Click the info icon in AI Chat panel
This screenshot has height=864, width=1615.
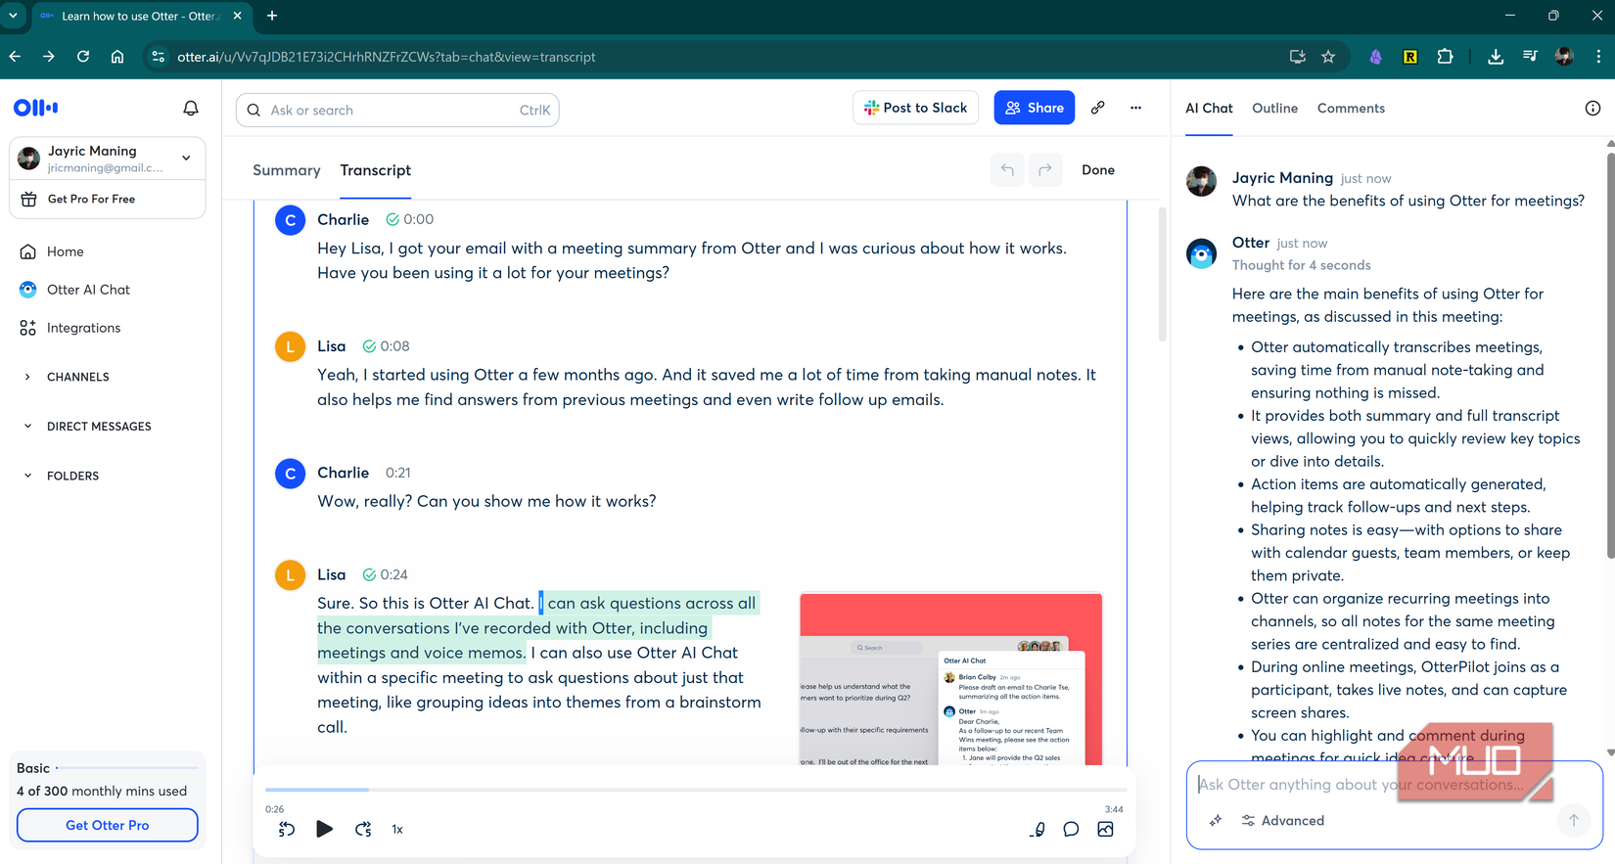[1592, 109]
